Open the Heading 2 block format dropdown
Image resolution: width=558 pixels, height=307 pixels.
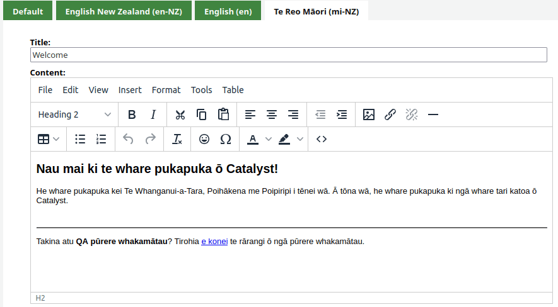pyautogui.click(x=74, y=114)
